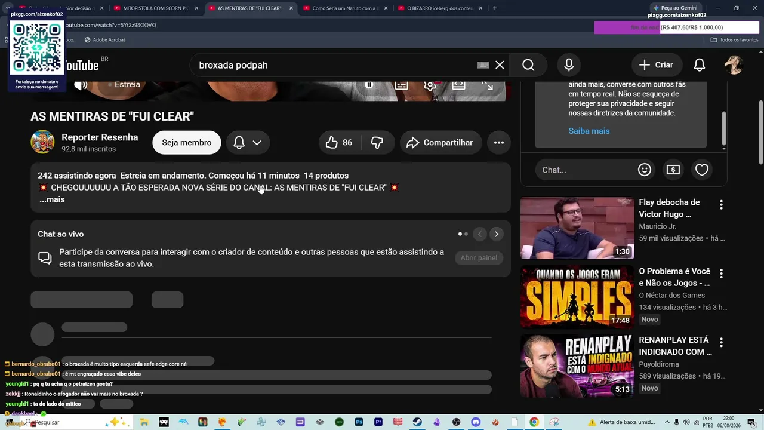
Task: Open the Super Chat dollar icon
Action: click(x=673, y=170)
